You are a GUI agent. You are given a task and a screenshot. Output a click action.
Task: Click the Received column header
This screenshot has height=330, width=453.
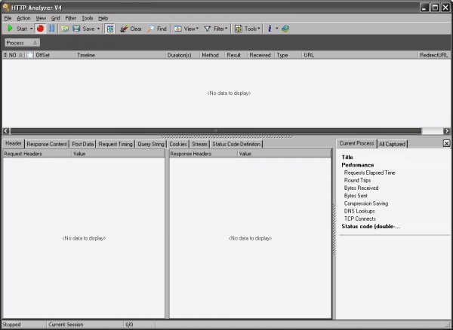(261, 55)
